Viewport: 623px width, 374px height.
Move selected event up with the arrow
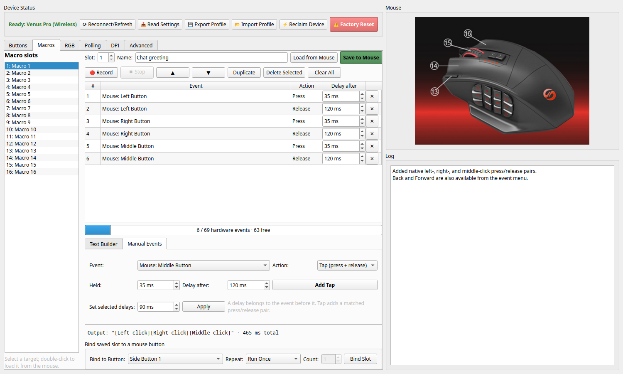pyautogui.click(x=173, y=72)
